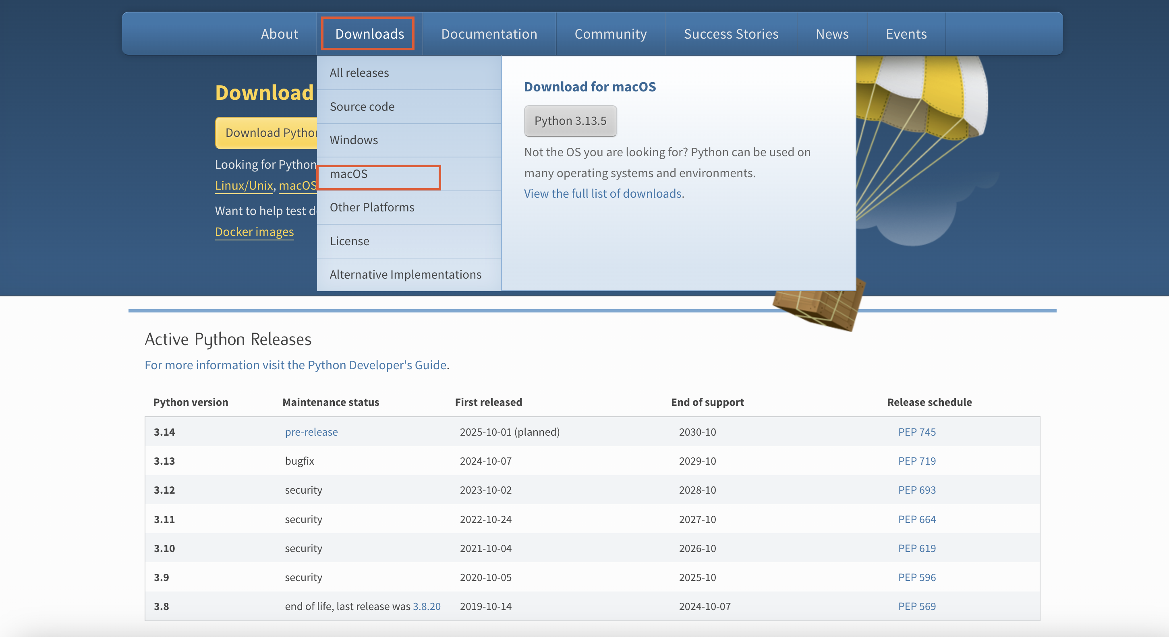Viewport: 1169px width, 637px height.
Task: Select Source code menu entry
Action: 409,107
